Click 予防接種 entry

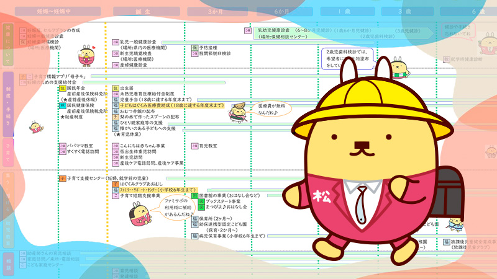pyautogui.click(x=208, y=48)
